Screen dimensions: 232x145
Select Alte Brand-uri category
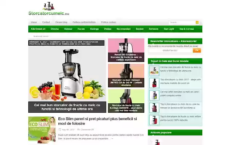(38, 29)
